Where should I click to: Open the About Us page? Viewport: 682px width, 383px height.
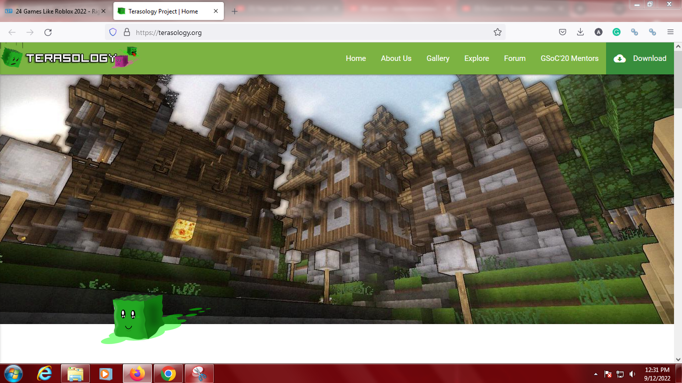[x=396, y=58]
